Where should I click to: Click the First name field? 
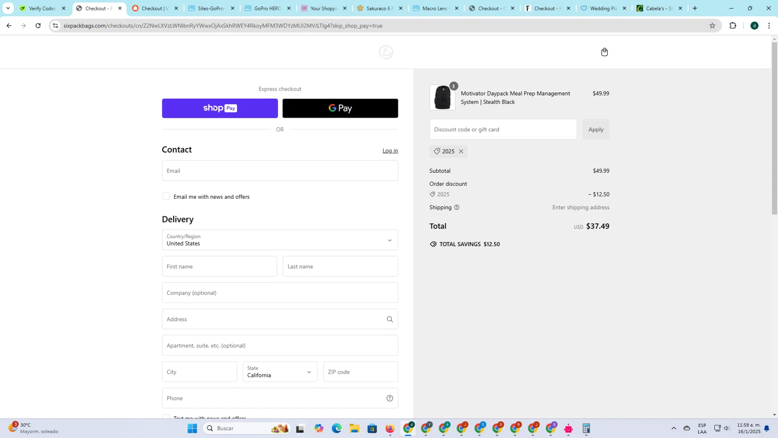pyautogui.click(x=219, y=266)
